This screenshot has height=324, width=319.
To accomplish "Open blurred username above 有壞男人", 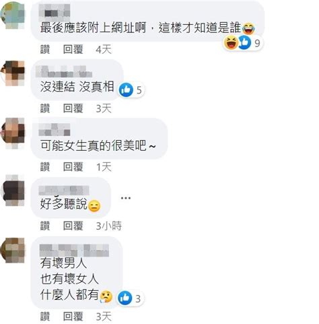I will point(74,251).
